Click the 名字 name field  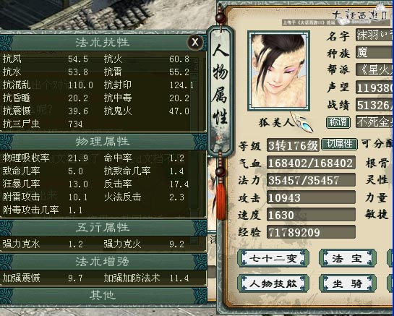[x=374, y=35]
